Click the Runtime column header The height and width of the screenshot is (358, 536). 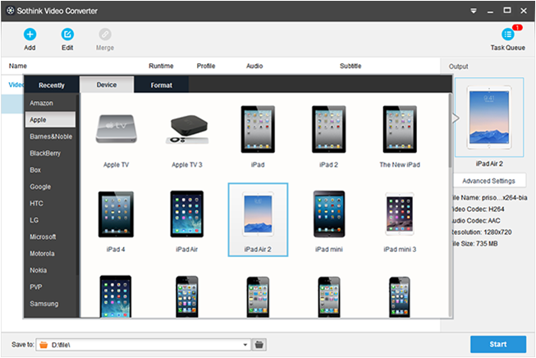click(x=161, y=66)
